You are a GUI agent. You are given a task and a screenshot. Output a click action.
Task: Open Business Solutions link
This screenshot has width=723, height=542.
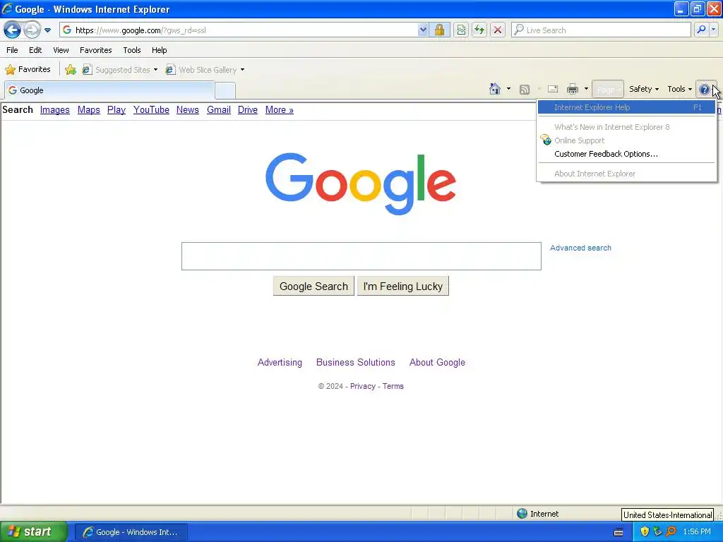pos(356,362)
